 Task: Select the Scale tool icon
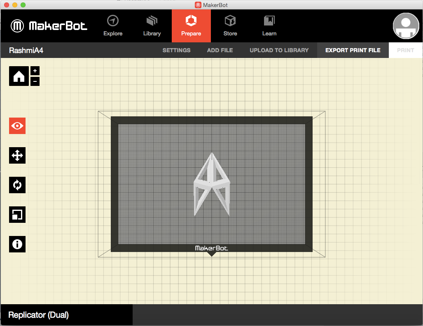(x=17, y=215)
